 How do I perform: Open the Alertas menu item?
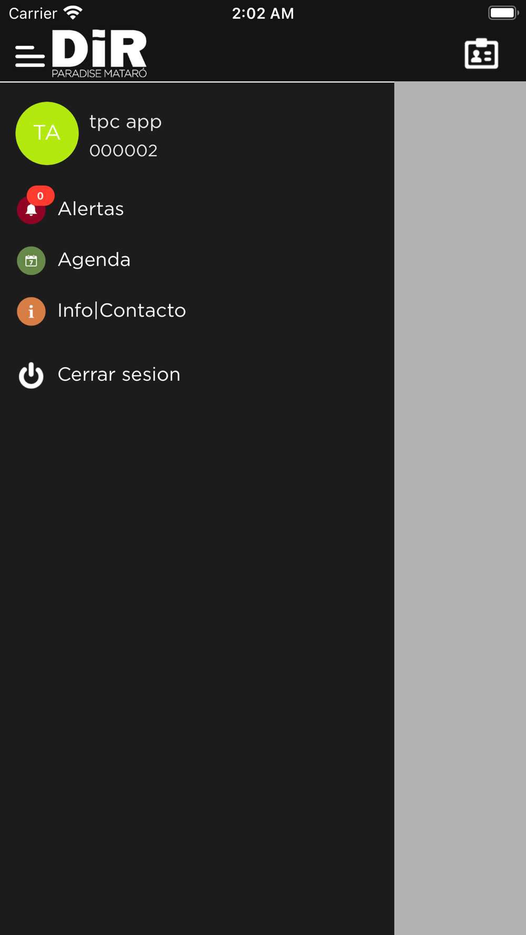(91, 209)
